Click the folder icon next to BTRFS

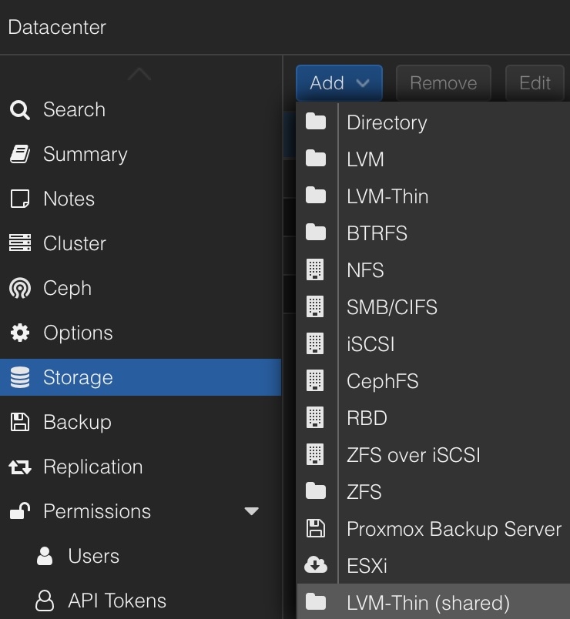coord(316,233)
